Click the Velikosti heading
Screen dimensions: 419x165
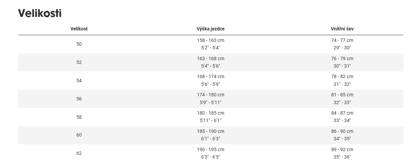[40, 13]
